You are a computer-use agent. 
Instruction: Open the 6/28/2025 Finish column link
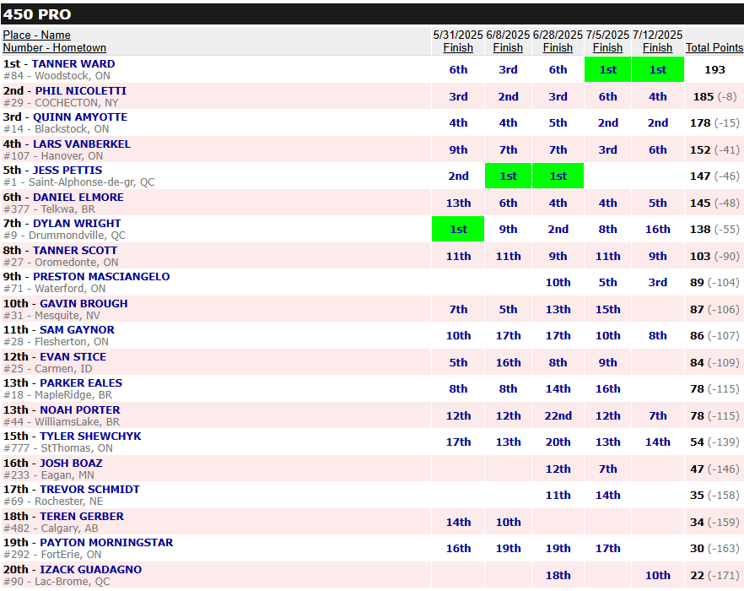(x=558, y=48)
